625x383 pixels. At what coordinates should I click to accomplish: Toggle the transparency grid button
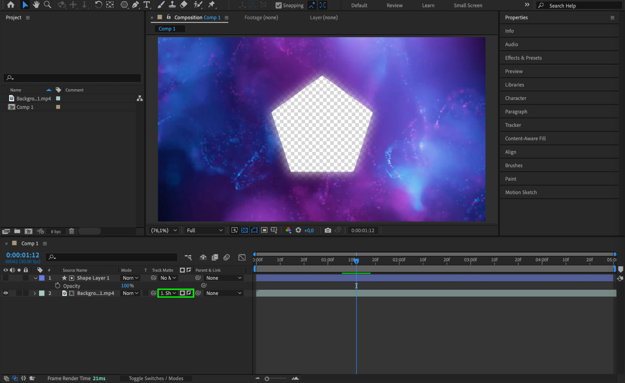(244, 230)
